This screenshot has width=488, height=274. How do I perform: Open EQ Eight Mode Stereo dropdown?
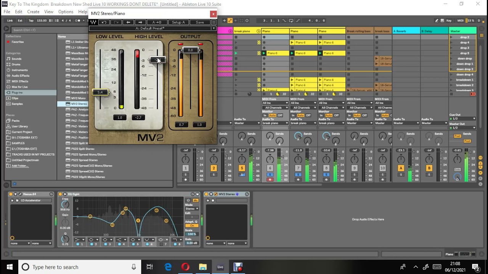pos(192,209)
